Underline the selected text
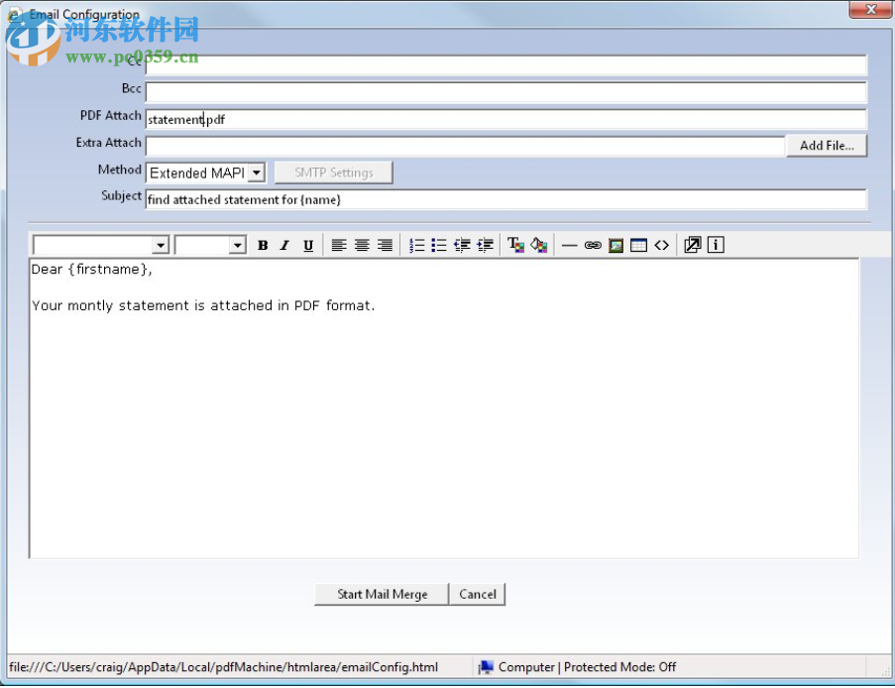 coord(308,244)
